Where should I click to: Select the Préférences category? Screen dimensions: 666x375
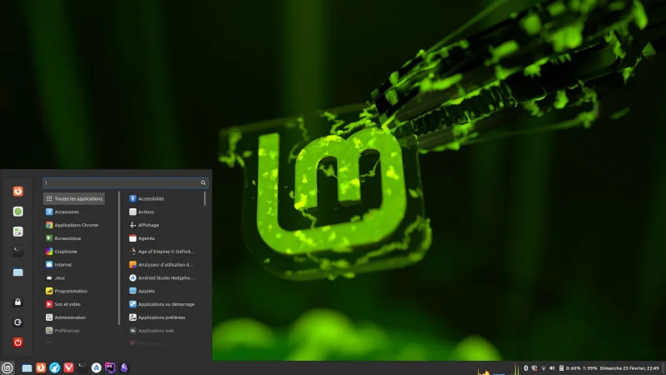74,330
